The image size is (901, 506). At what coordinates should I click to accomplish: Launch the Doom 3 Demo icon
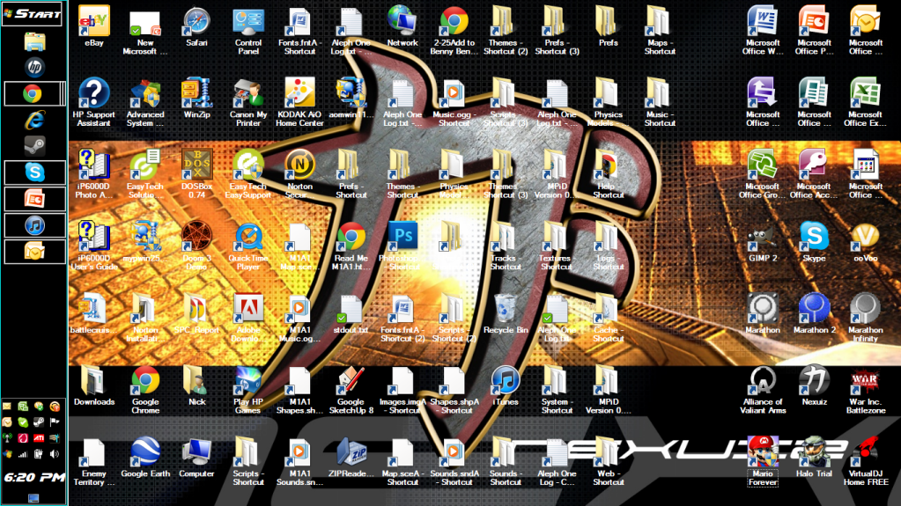(x=196, y=246)
